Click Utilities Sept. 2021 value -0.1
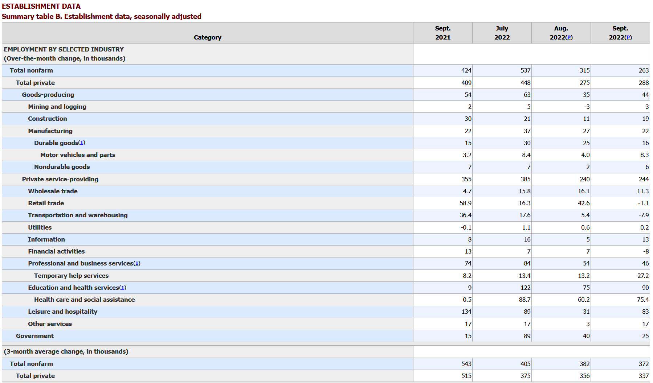The width and height of the screenshot is (653, 383). coord(466,227)
